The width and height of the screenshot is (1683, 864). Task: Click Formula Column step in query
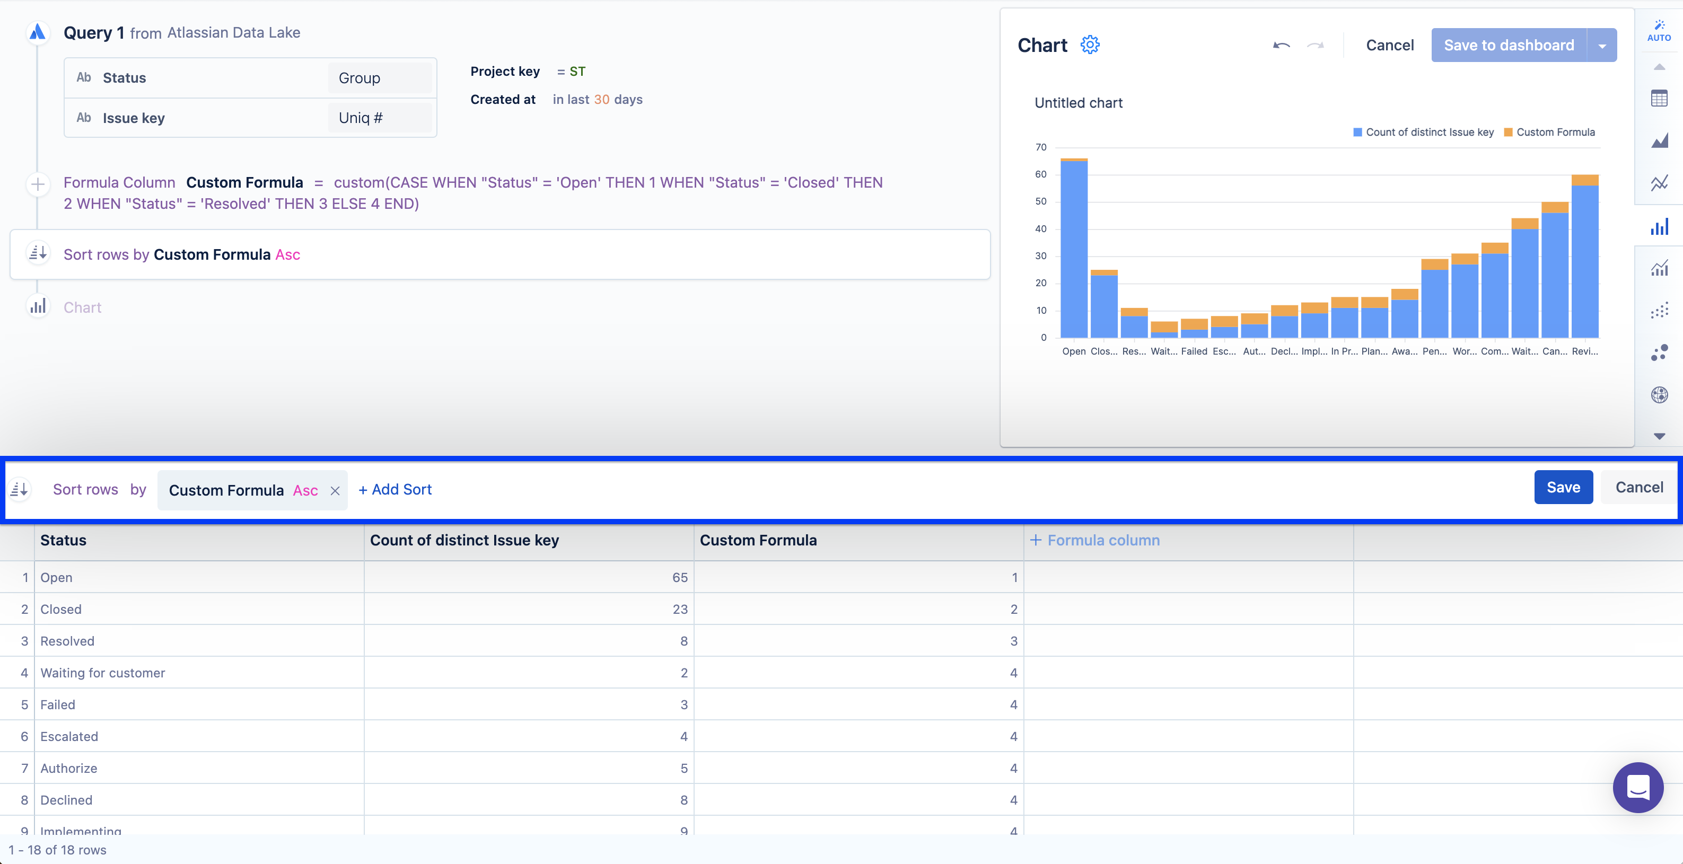tap(119, 183)
